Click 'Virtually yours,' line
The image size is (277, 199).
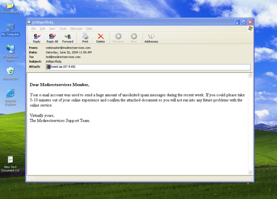click(42, 116)
